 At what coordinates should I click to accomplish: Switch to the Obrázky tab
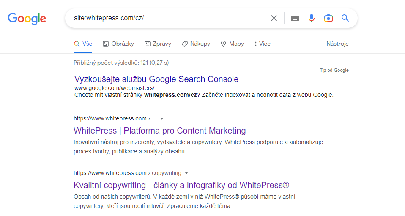118,44
